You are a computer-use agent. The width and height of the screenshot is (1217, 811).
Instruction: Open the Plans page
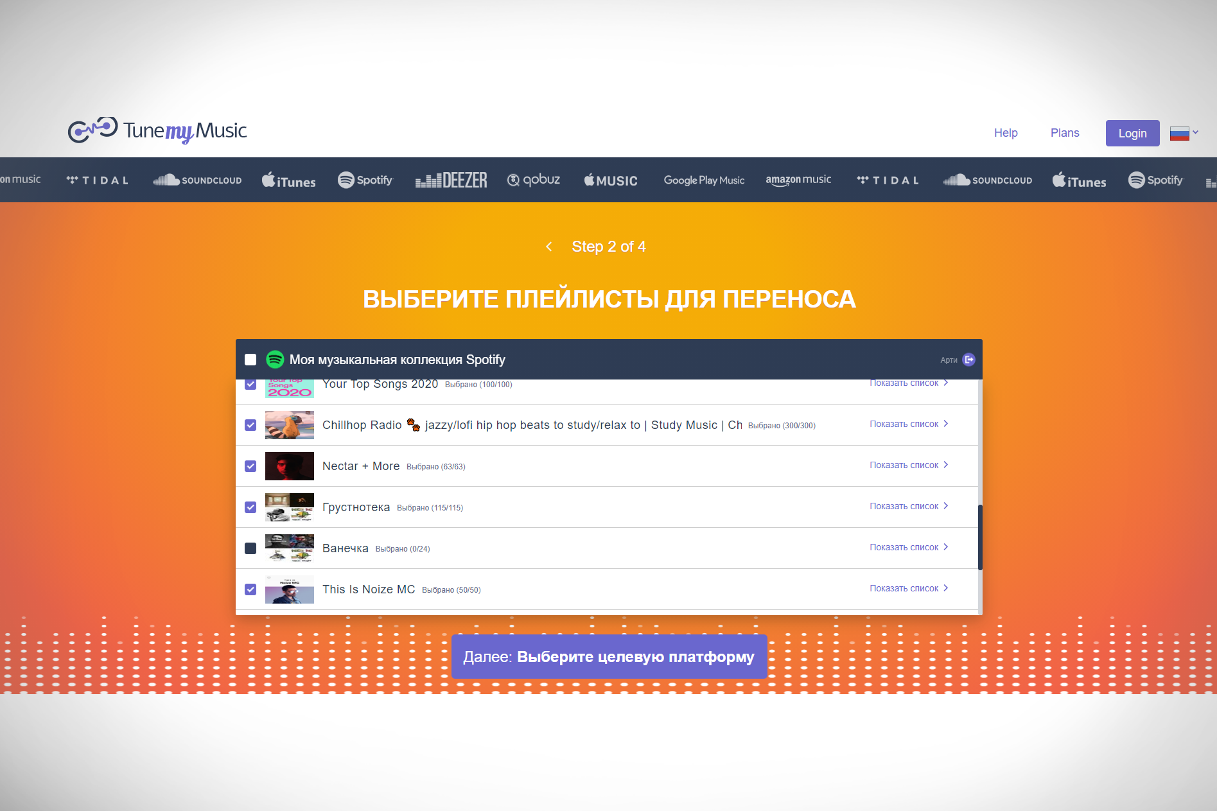(1065, 133)
